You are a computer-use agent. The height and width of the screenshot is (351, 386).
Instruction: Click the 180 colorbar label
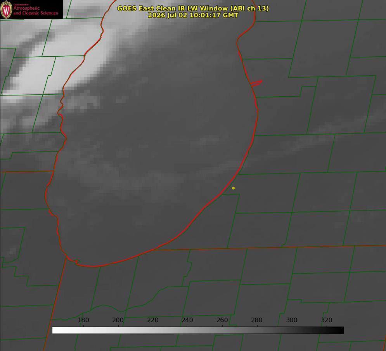coord(83,320)
